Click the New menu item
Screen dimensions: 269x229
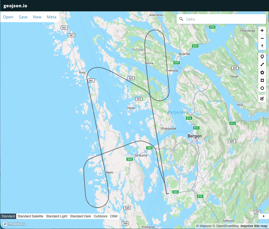pos(37,17)
